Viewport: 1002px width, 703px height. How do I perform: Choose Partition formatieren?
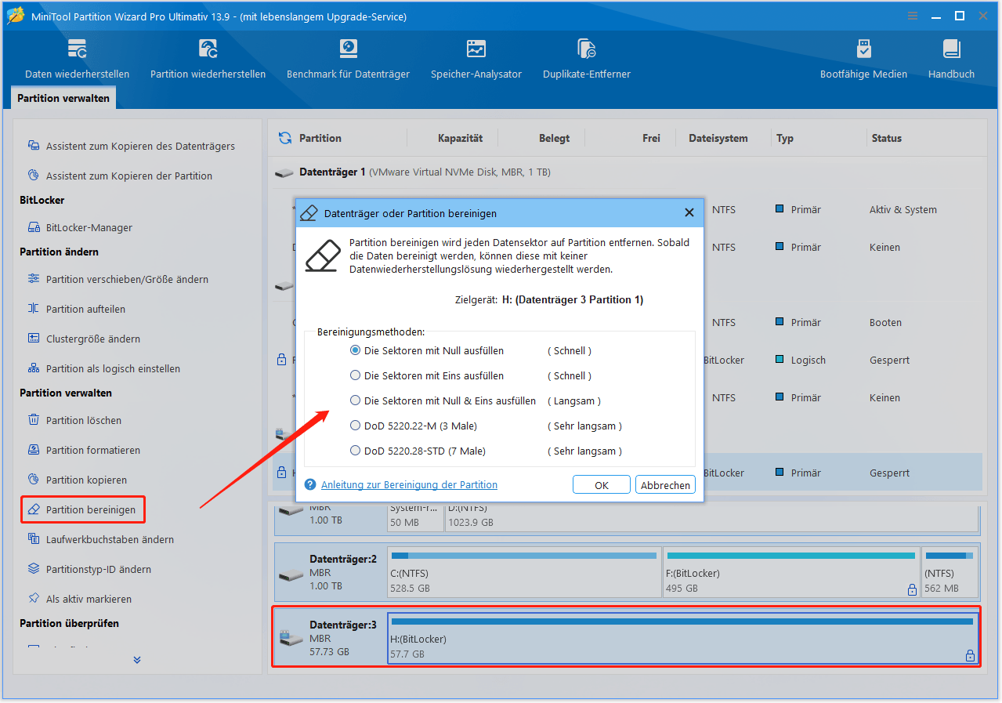point(84,450)
